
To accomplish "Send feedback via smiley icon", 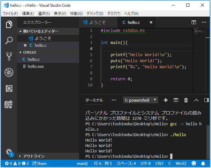I will (194, 163).
